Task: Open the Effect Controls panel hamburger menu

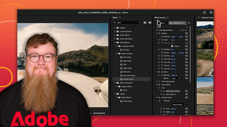Action: (168, 18)
